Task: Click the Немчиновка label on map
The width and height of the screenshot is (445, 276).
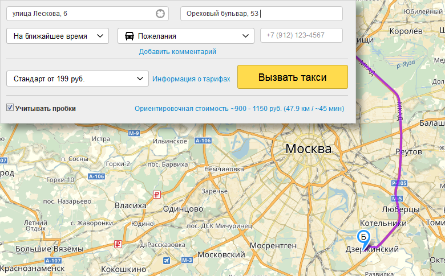Action: tap(224, 169)
